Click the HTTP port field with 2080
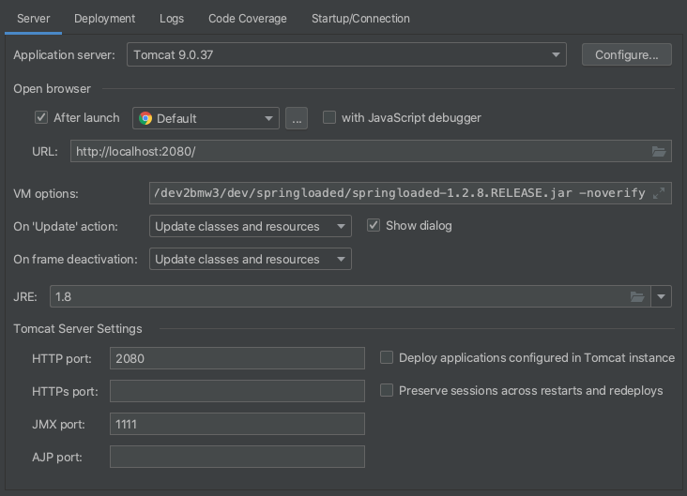This screenshot has height=496, width=687. coord(237,358)
